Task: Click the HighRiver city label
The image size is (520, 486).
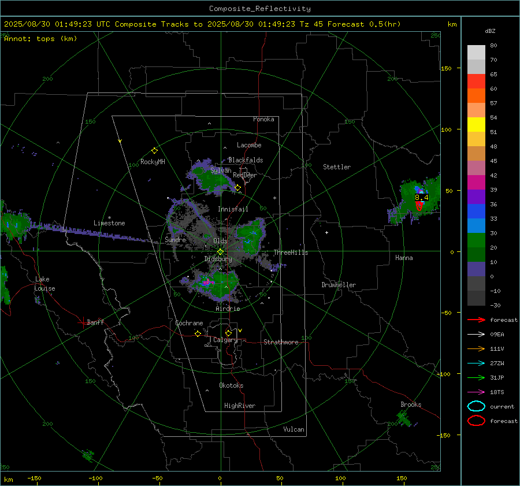Action: coord(240,406)
